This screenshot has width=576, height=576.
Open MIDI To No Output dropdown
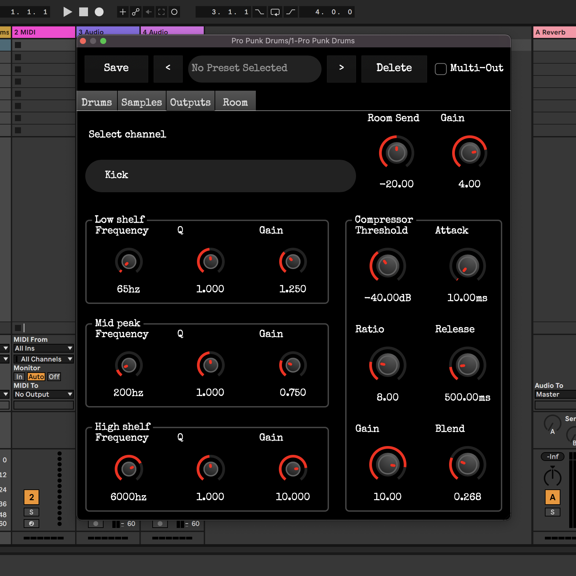tap(44, 394)
